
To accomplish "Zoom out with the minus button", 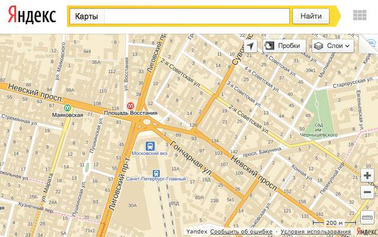I will click(x=367, y=192).
